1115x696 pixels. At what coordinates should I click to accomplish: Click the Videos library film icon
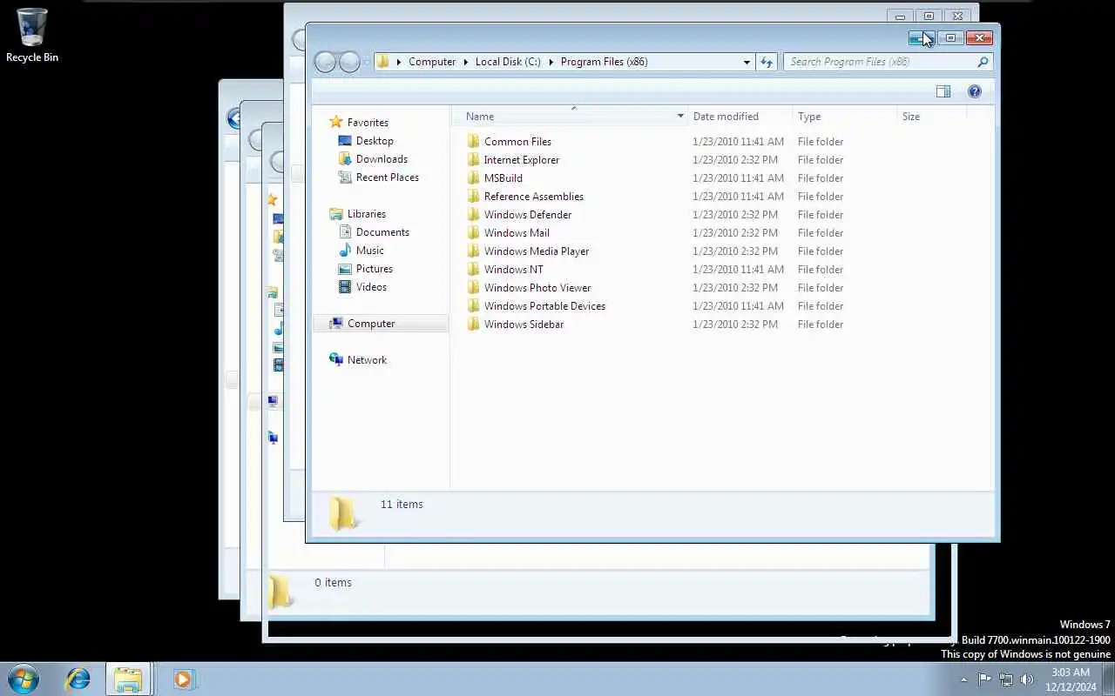pyautogui.click(x=345, y=287)
